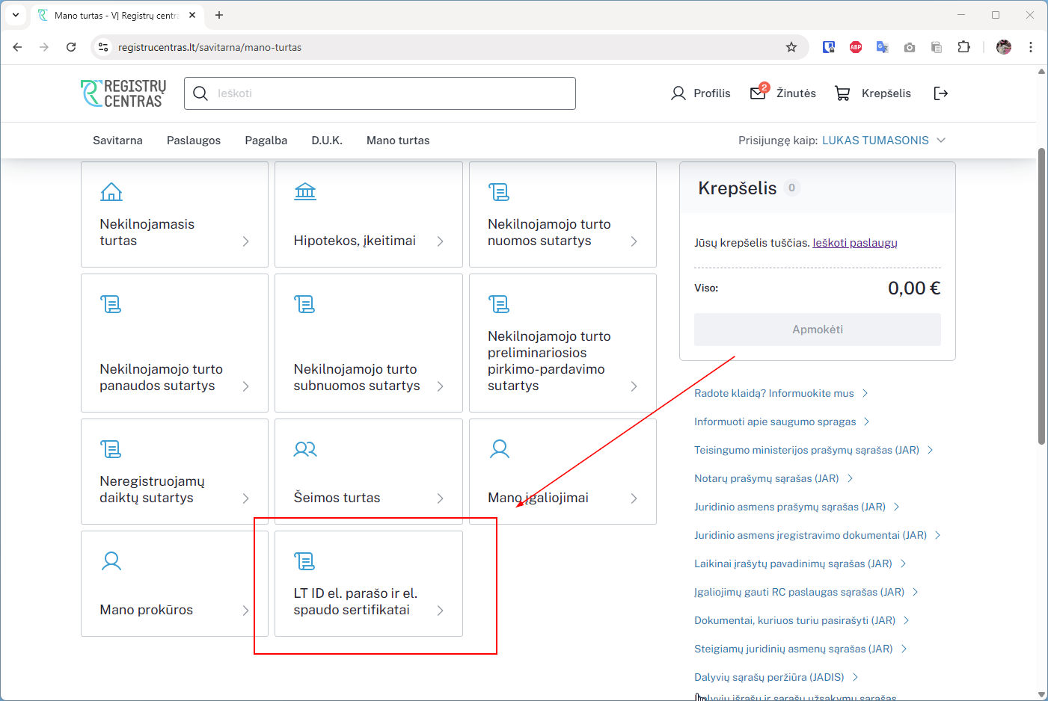Open the browser extensions puzzle icon
The image size is (1048, 701).
click(x=963, y=47)
